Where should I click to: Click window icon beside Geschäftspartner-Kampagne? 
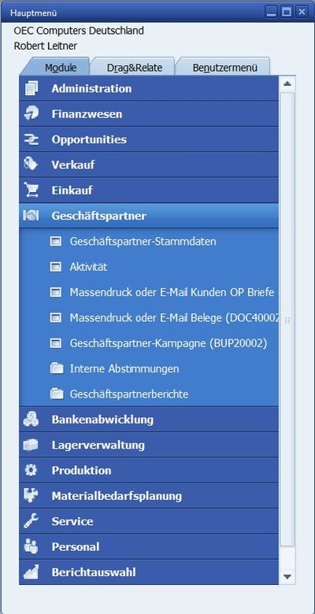pos(57,343)
